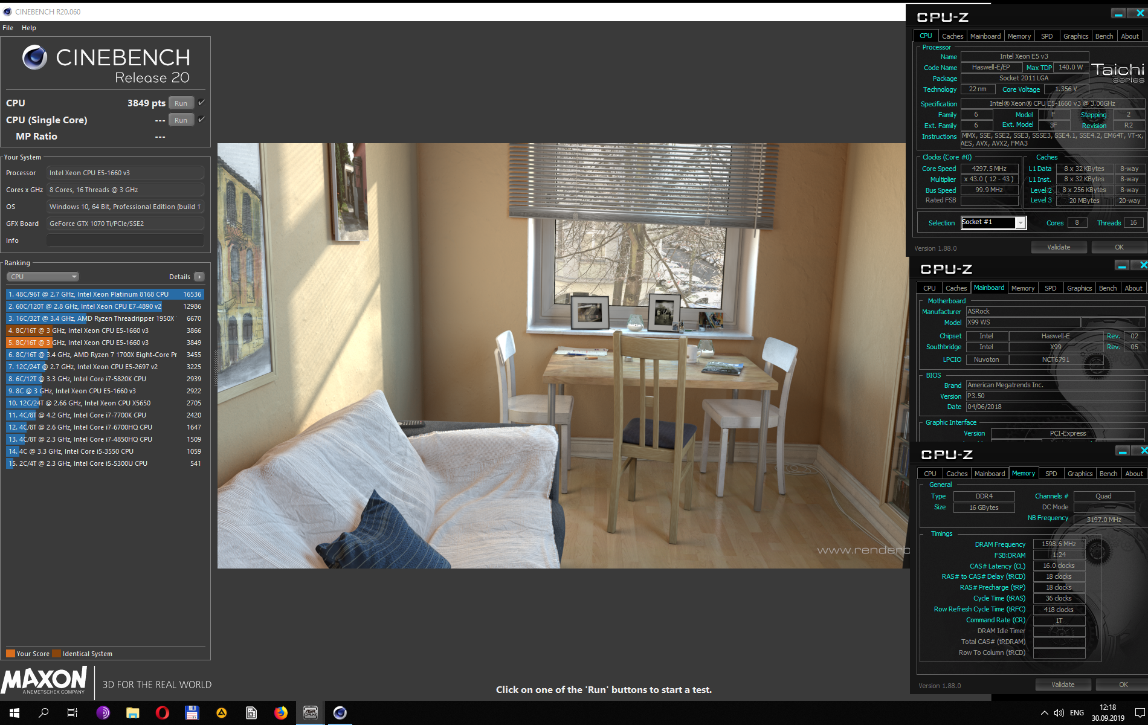This screenshot has width=1148, height=725.
Task: Show hidden system tray icons
Action: [x=1044, y=713]
